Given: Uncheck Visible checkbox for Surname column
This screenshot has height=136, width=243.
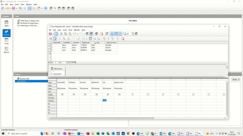Looking at the screenshot, I should click(x=85, y=94).
